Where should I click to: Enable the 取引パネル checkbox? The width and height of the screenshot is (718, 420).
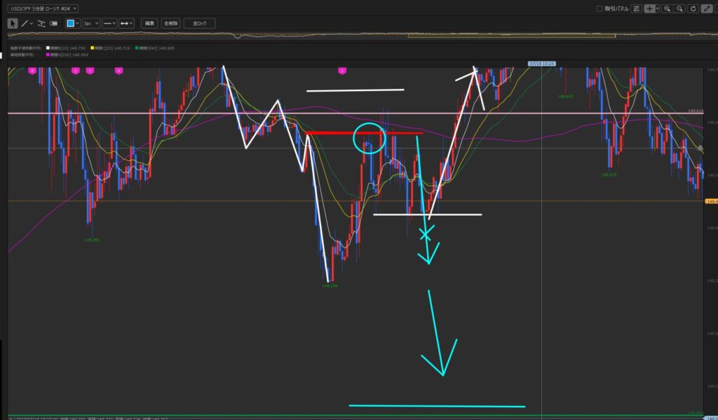(600, 8)
